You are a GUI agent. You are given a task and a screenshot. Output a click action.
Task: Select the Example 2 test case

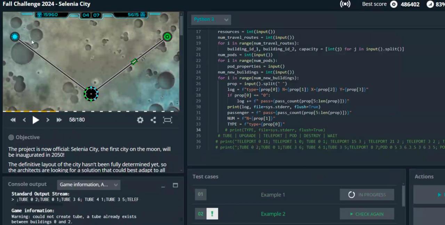[x=273, y=214]
